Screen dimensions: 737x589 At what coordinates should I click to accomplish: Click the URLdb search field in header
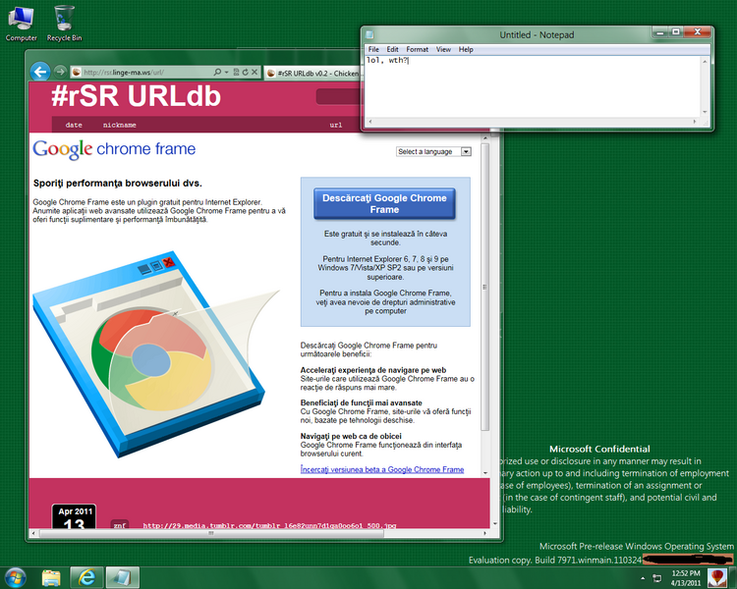(x=338, y=97)
